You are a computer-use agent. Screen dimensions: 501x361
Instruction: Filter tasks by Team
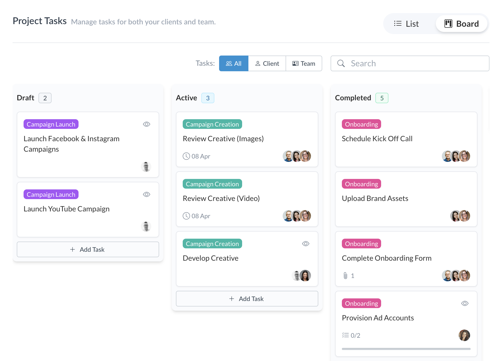(304, 63)
